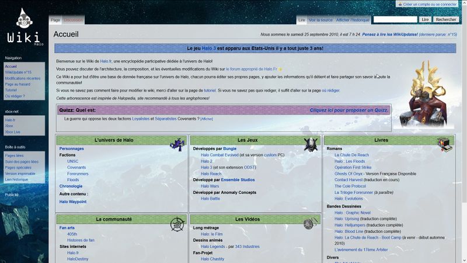Open the Page tab

55,20
